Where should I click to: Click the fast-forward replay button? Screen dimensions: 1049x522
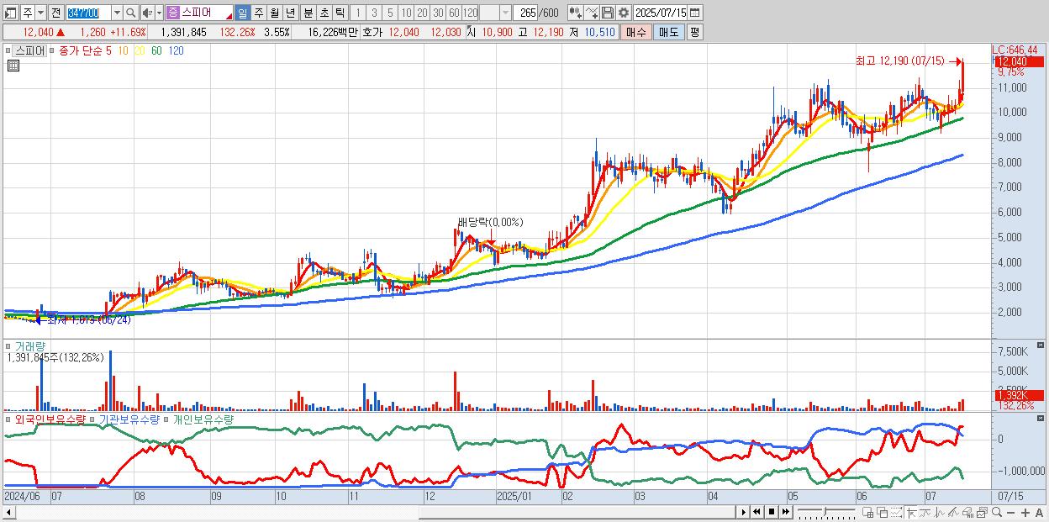[786, 512]
